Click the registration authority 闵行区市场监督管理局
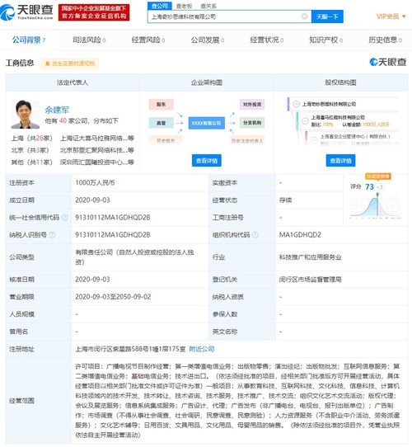Viewport: 412px width, 447px height. click(310, 280)
